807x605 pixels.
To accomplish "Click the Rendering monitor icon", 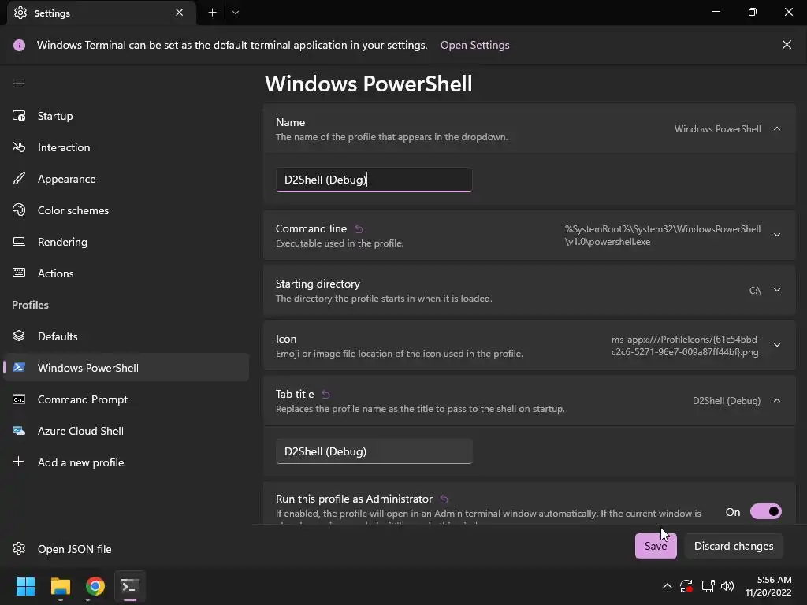I will pyautogui.click(x=19, y=241).
